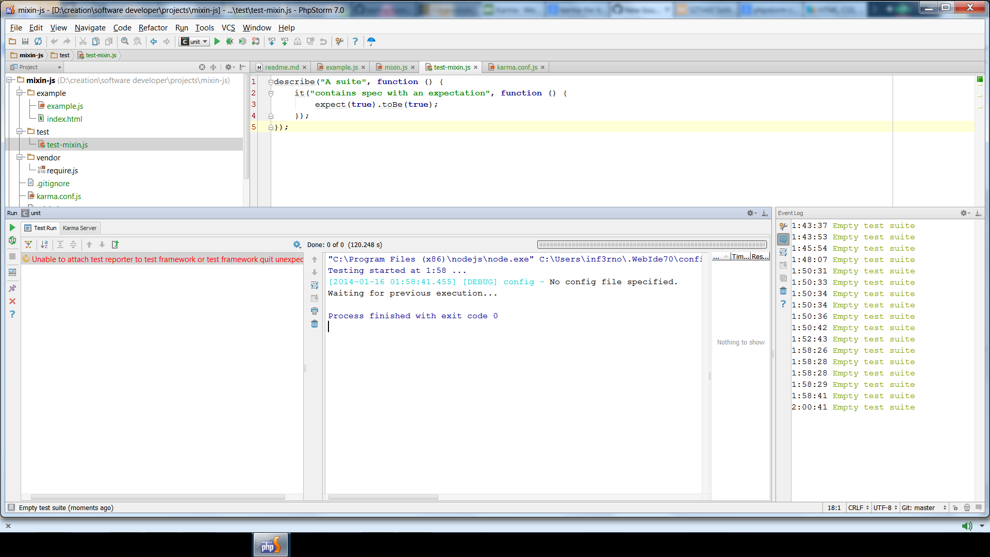Toggle Pin Tab in Run panel
The height and width of the screenshot is (557, 990).
(12, 288)
